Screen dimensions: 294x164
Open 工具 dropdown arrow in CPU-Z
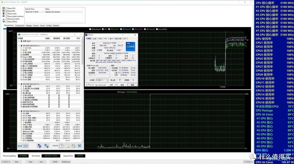point(116,85)
